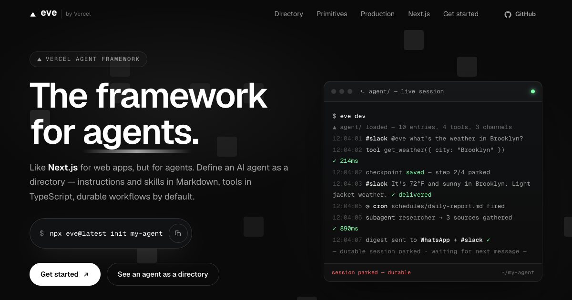
Task: Click See an agent as a directory
Action: tap(163, 274)
